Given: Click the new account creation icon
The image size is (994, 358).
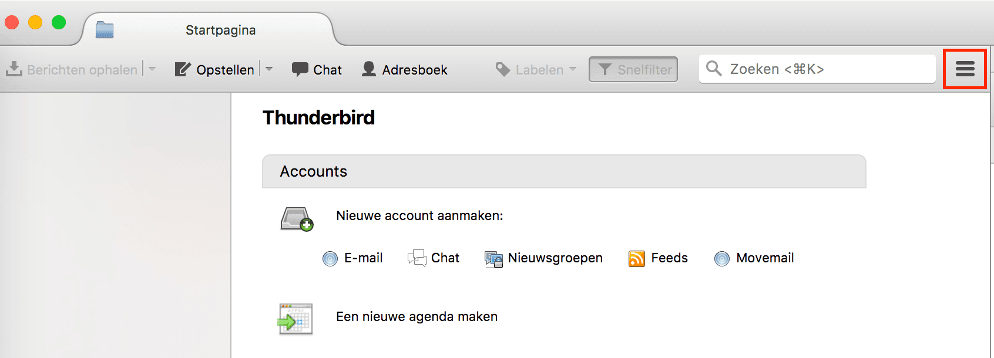Looking at the screenshot, I should pos(296,219).
